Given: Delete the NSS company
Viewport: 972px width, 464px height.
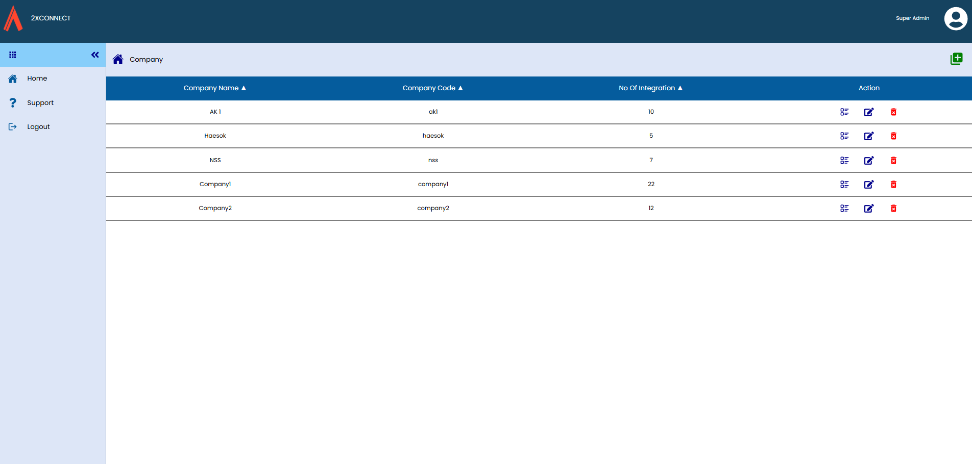Looking at the screenshot, I should (x=893, y=161).
